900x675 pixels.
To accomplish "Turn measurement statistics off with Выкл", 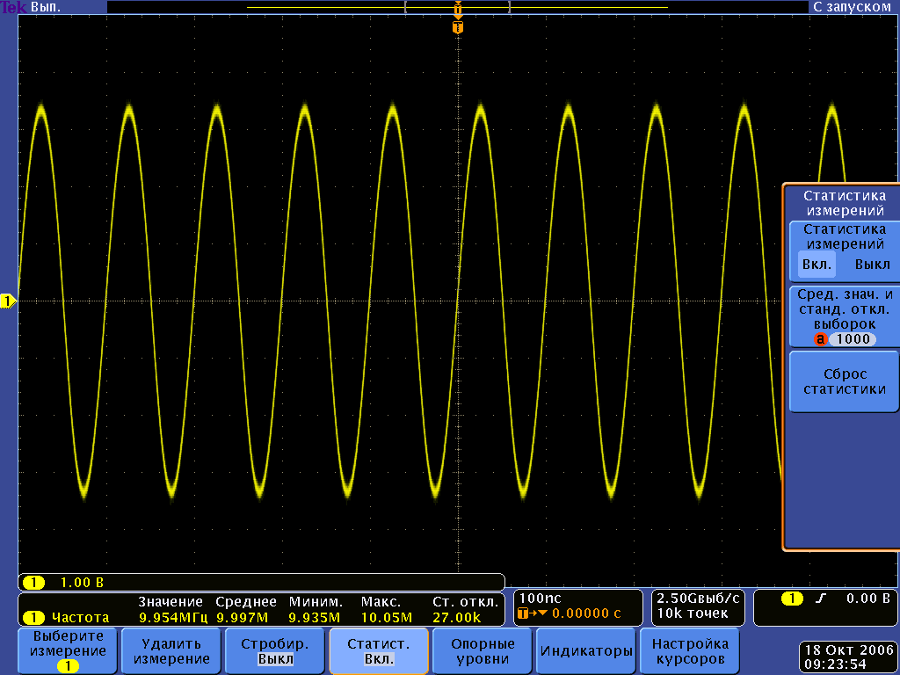I will [871, 264].
